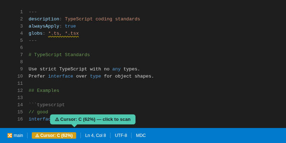Click the 'globs' key on line 4
Viewport: 286px width, 143px height.
pos(35,33)
